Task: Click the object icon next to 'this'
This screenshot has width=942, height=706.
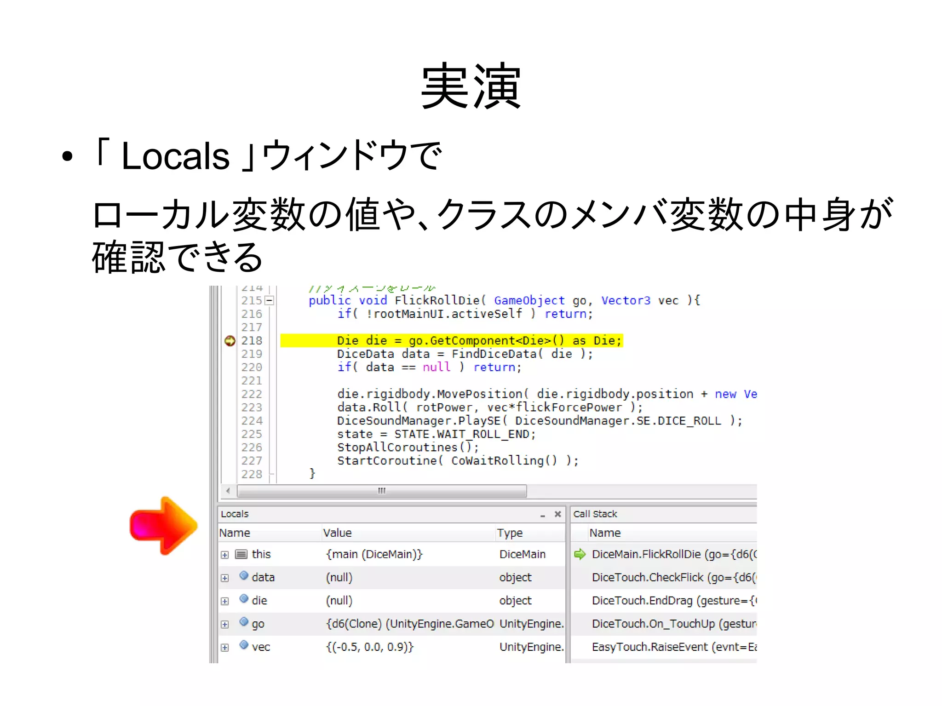Action: click(x=241, y=554)
